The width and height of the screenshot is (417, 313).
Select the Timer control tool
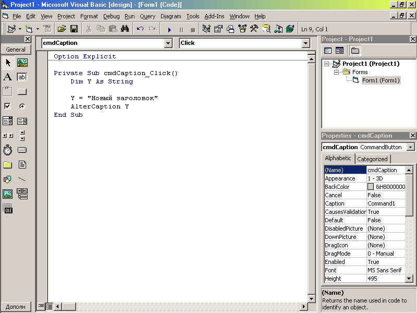pos(8,150)
